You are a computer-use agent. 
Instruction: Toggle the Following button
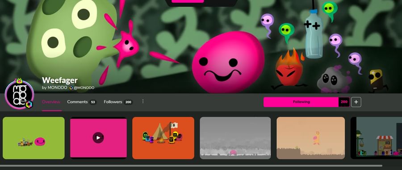pyautogui.click(x=301, y=102)
